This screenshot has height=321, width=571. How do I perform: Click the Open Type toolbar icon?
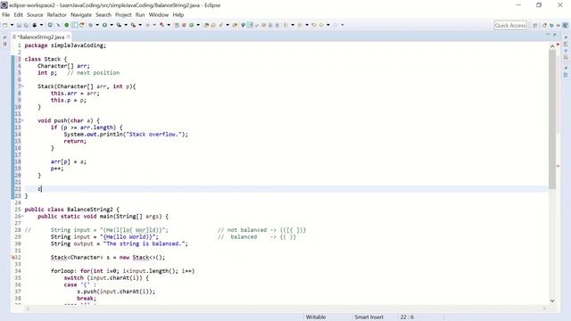[x=206, y=25]
